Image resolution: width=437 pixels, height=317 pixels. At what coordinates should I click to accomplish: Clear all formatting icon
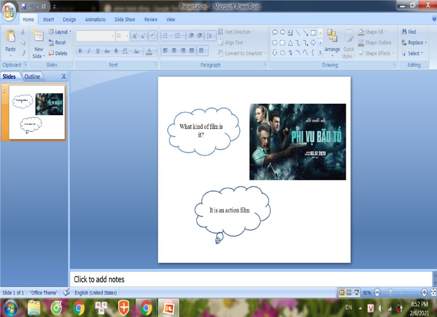pos(153,36)
